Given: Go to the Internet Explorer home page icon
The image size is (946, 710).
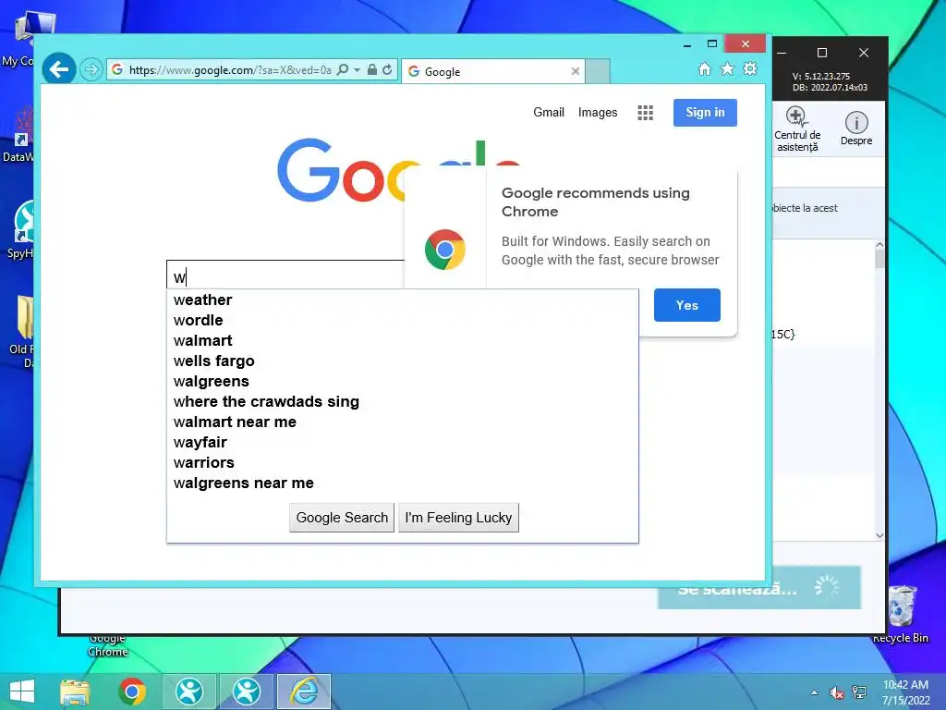Looking at the screenshot, I should (705, 68).
